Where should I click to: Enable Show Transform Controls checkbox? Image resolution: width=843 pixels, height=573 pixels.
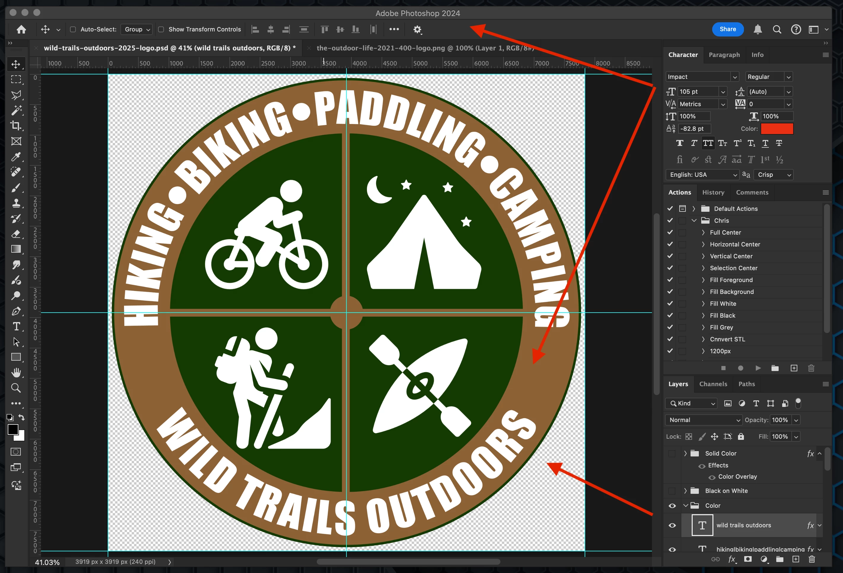click(x=161, y=29)
